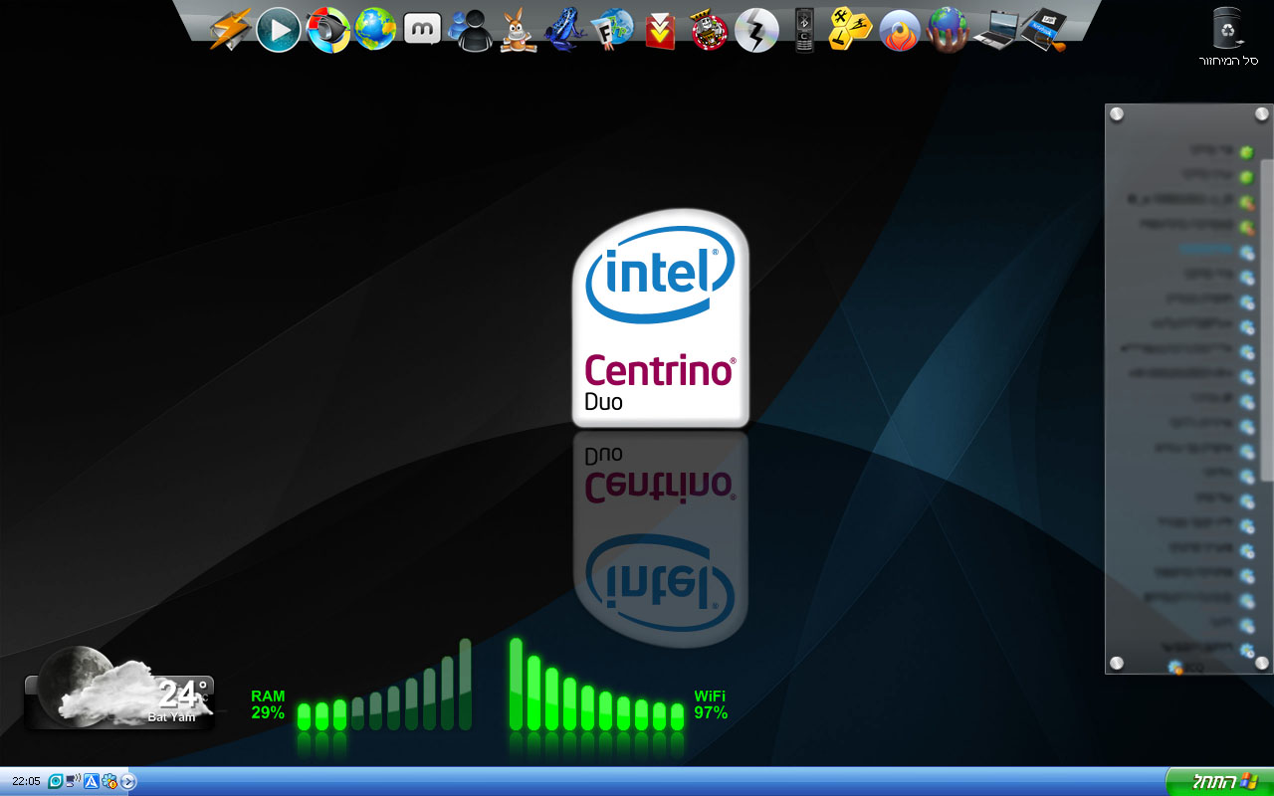Click the teal eye tray icon
This screenshot has width=1274, height=796.
coord(56,782)
